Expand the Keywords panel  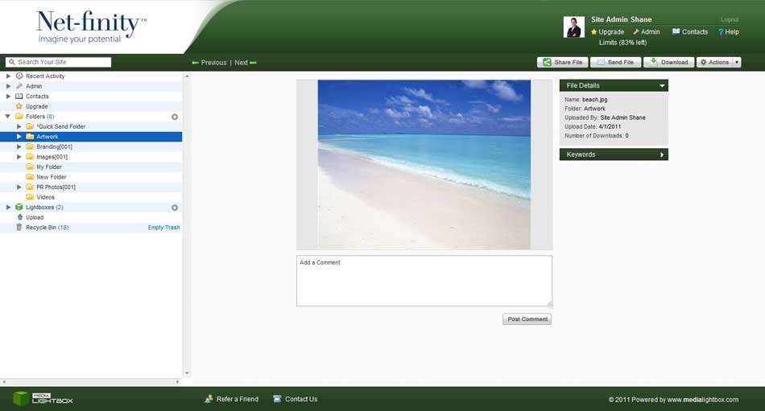pos(662,154)
